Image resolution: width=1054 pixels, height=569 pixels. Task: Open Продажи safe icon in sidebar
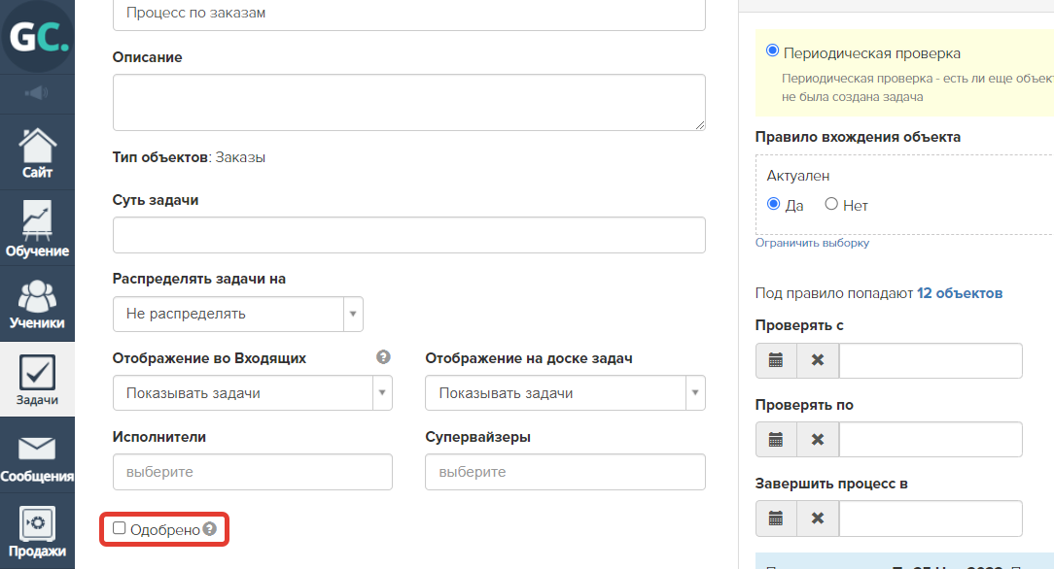pos(37,531)
